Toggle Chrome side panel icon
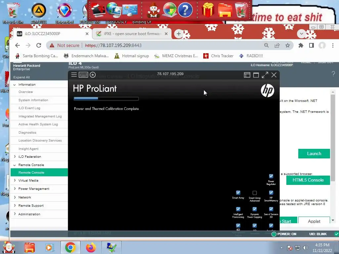This screenshot has width=339, height=254. (x=311, y=45)
